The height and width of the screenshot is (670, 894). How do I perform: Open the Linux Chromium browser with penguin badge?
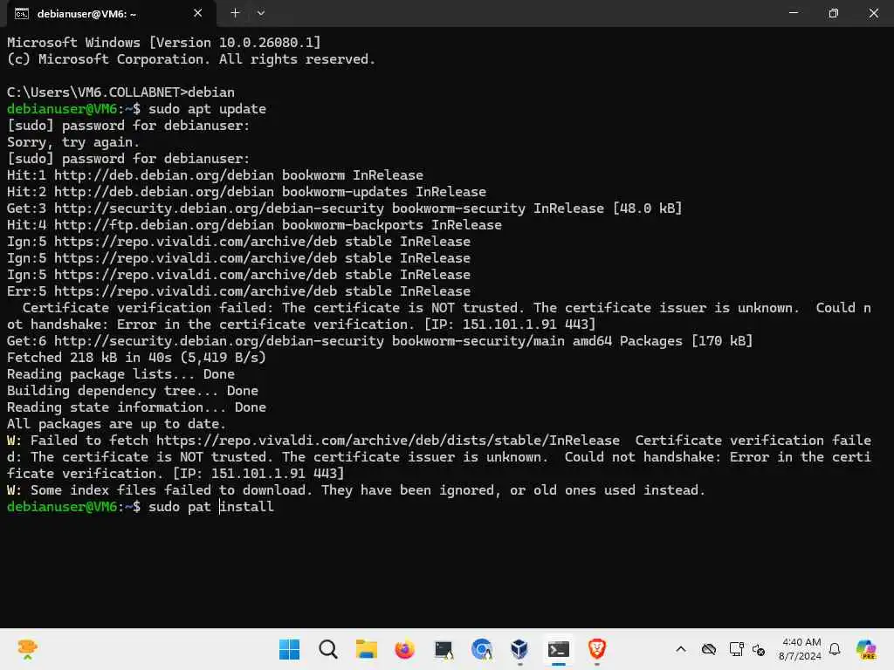482,649
